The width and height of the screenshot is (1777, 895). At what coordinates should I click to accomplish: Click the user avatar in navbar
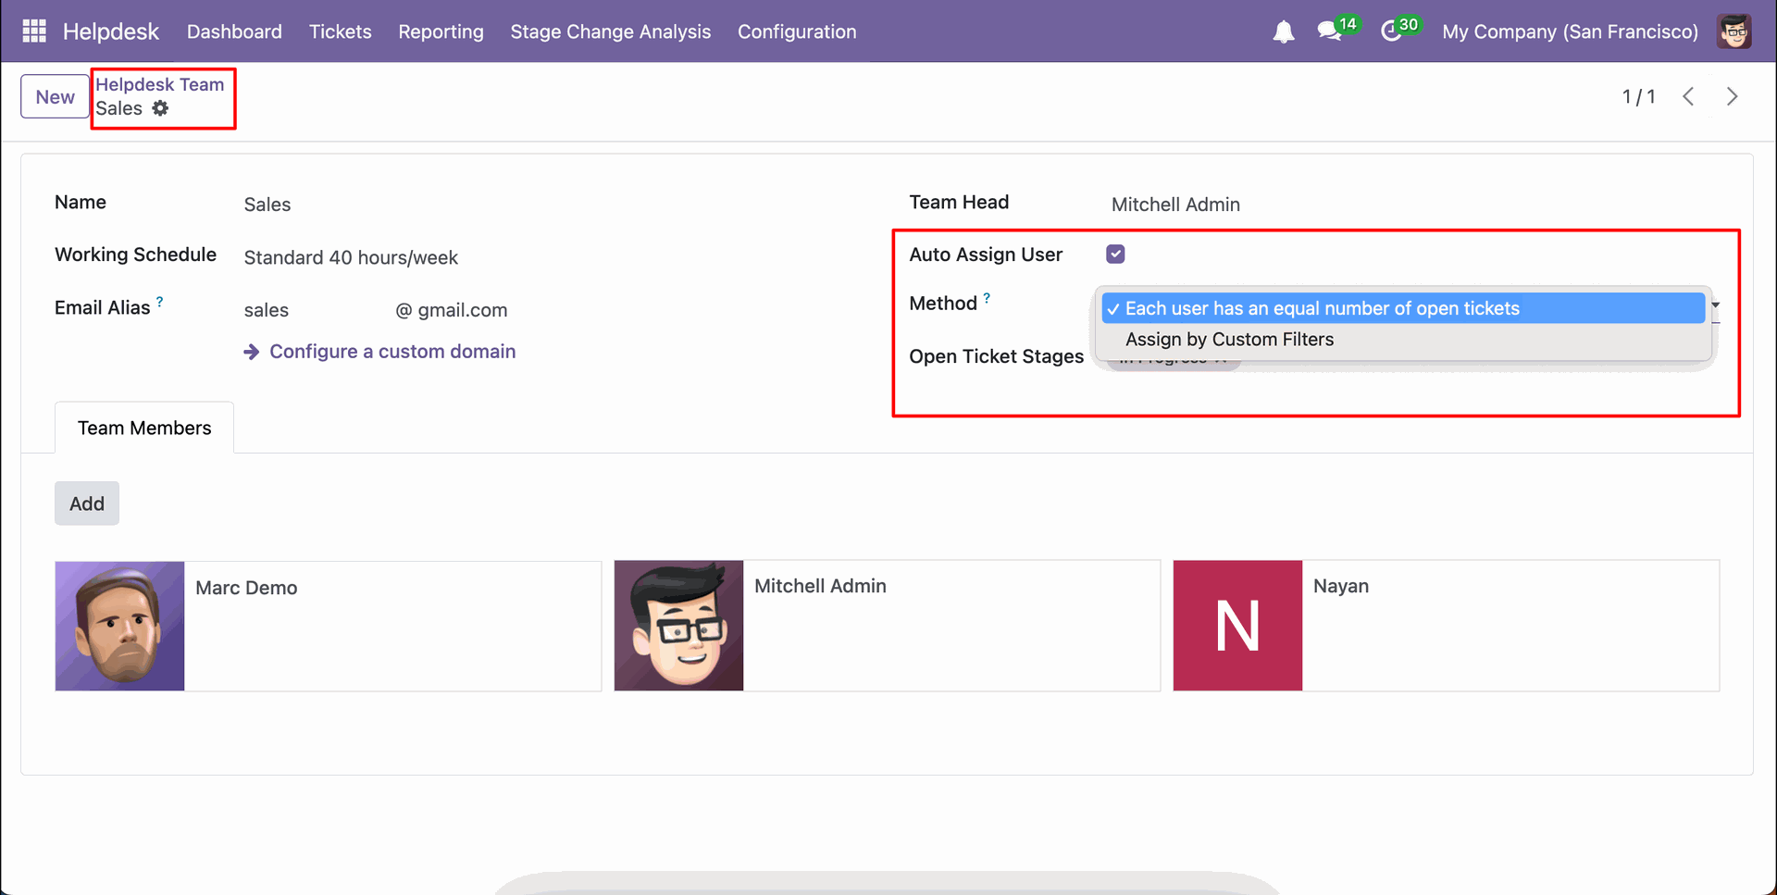click(1734, 31)
